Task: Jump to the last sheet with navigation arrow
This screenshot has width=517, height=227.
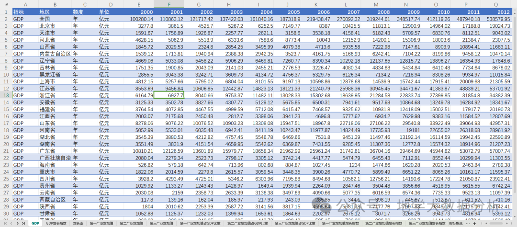Action: point(23,223)
